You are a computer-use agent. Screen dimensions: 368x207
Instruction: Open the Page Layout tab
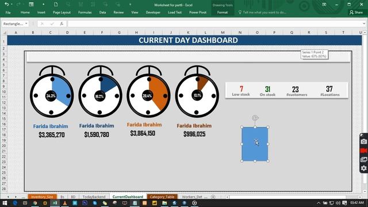point(62,13)
